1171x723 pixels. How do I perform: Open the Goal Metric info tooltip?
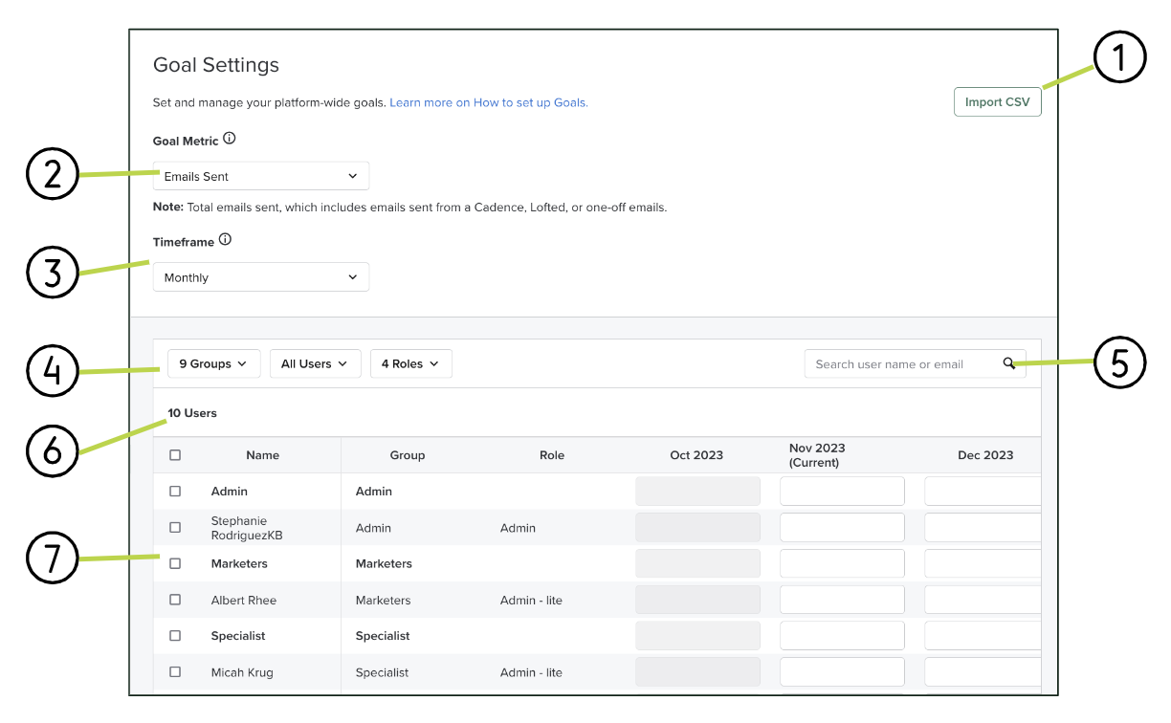point(229,138)
